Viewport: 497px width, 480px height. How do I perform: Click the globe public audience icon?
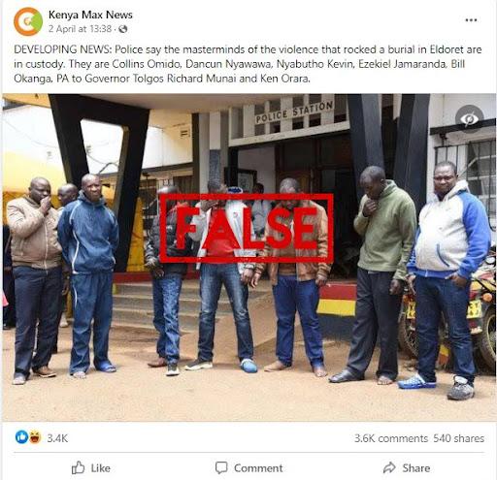(123, 29)
